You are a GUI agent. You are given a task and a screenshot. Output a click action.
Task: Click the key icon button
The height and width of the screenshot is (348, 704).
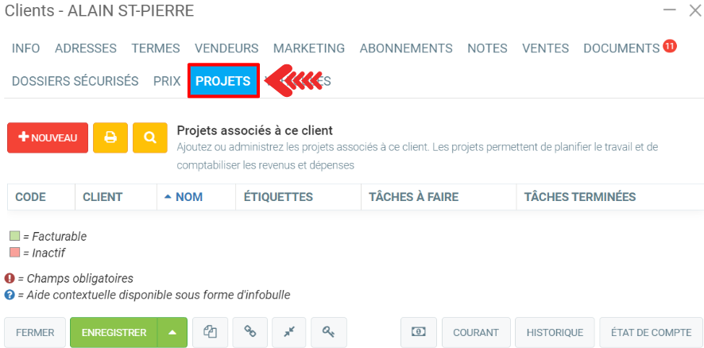pyautogui.click(x=328, y=332)
